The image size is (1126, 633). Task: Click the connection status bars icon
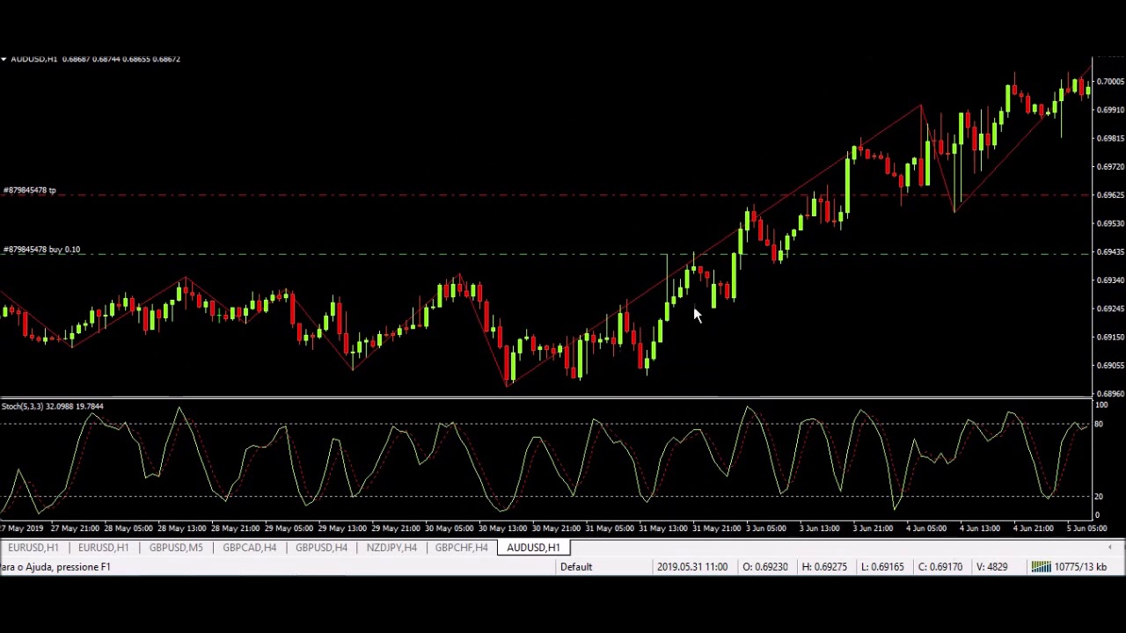click(x=1041, y=567)
